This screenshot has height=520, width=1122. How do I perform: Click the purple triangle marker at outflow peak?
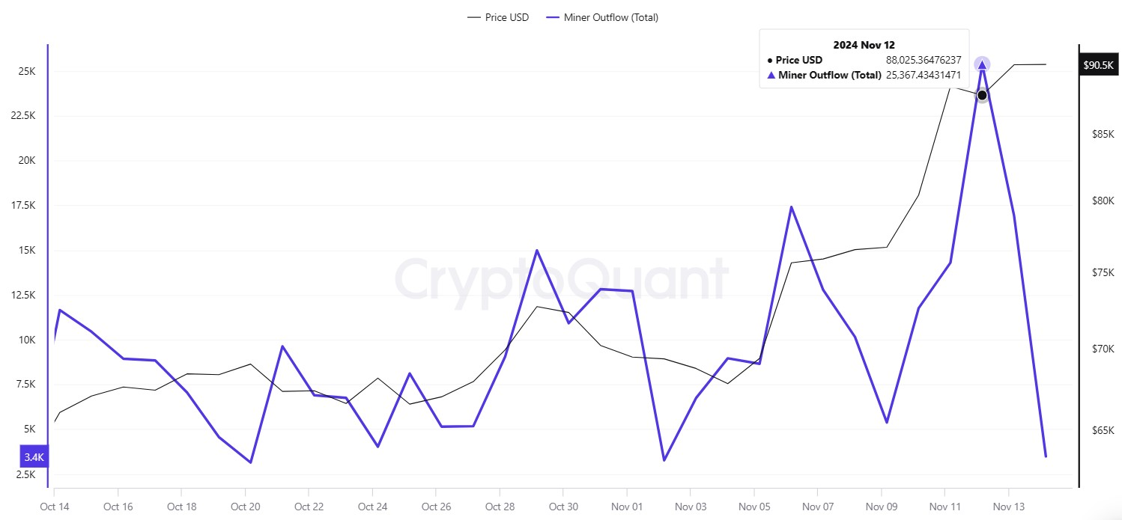[x=982, y=65]
